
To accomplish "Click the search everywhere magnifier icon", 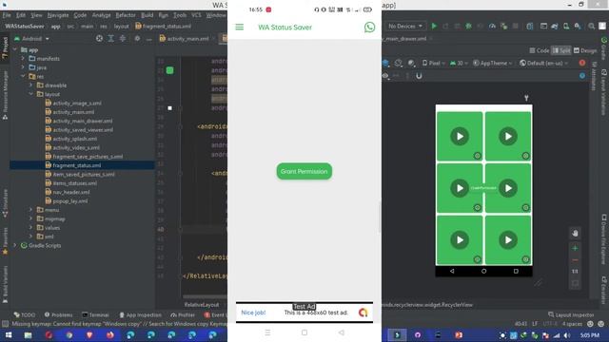I will (591, 26).
